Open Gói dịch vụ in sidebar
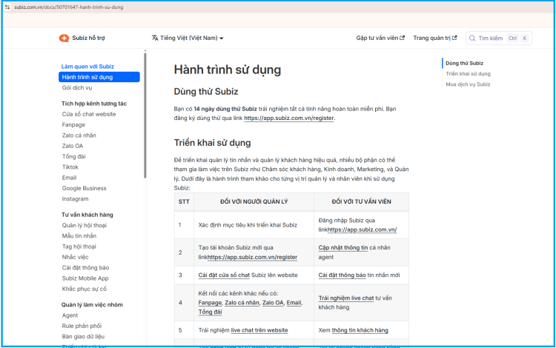The height and width of the screenshot is (348, 556). 77,88
